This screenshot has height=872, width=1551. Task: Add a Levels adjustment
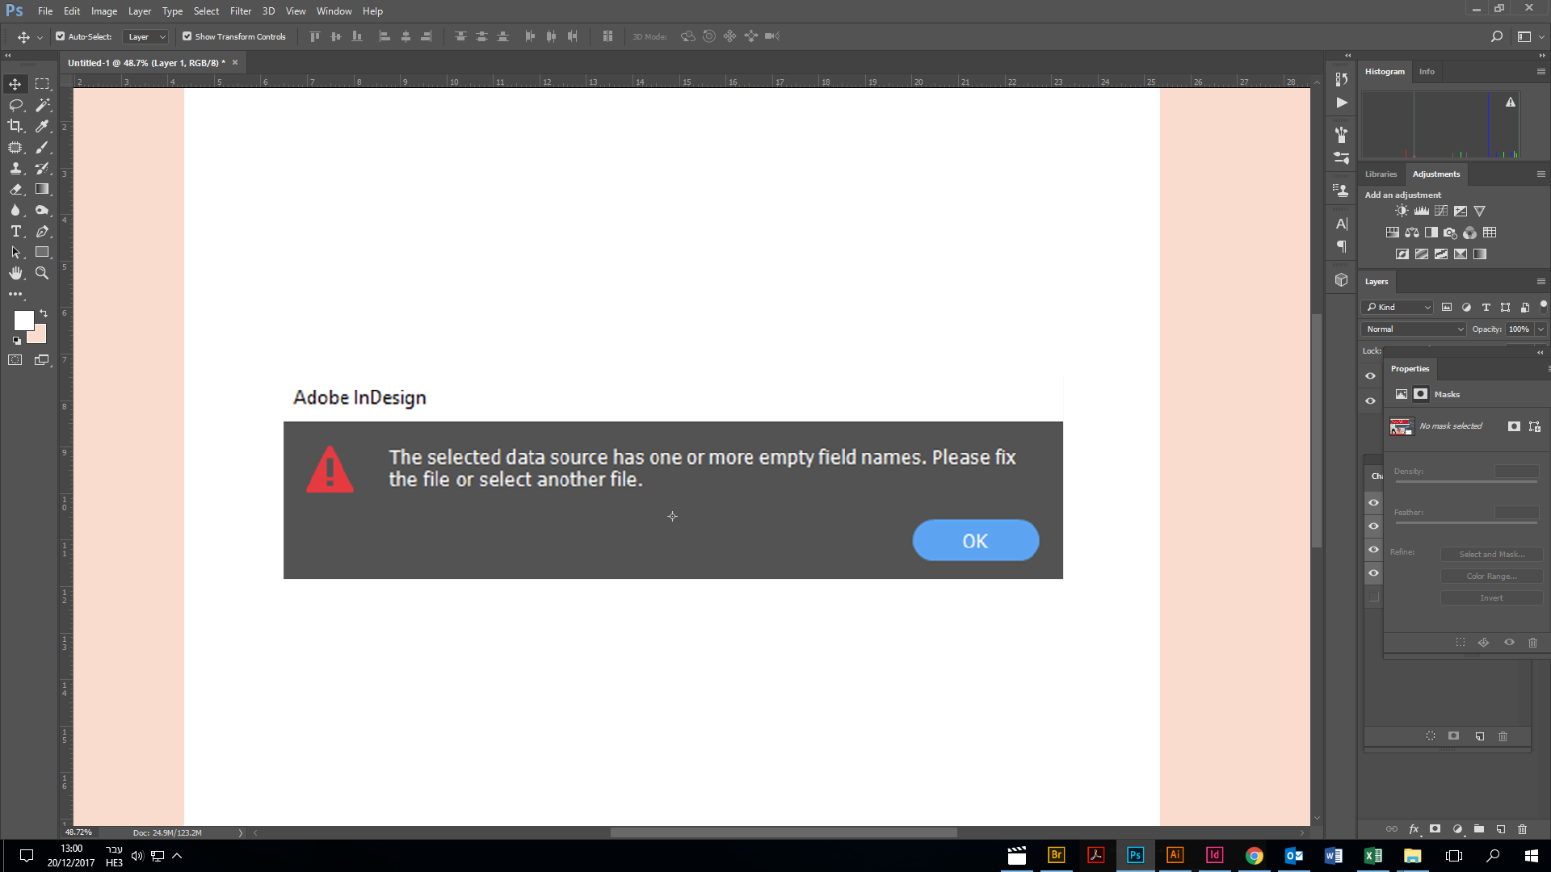[x=1421, y=211]
